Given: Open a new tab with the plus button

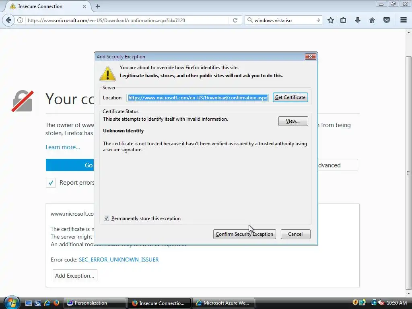Looking at the screenshot, I should [x=98, y=6].
